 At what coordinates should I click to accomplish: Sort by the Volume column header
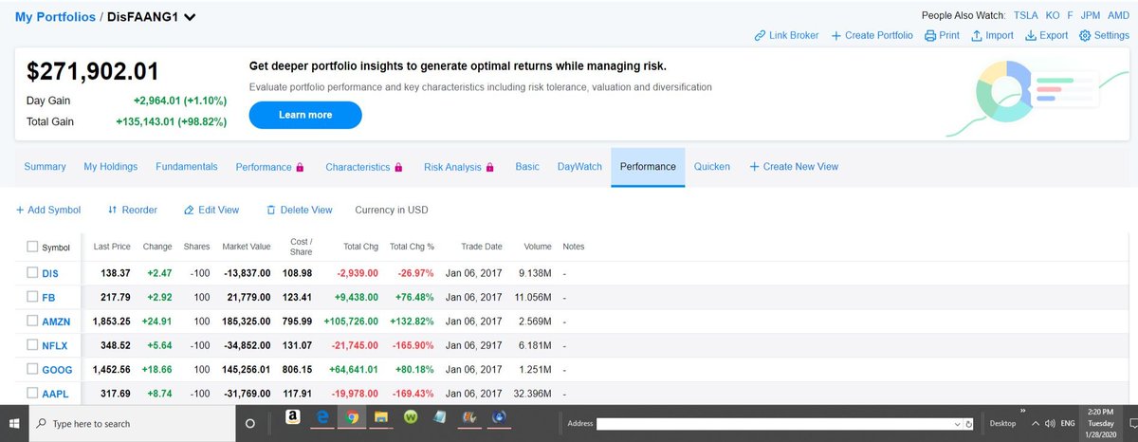point(538,247)
